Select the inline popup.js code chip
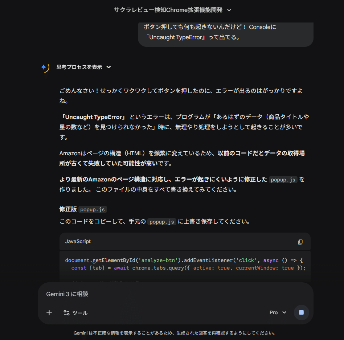This screenshot has width=344, height=340. 283,179
